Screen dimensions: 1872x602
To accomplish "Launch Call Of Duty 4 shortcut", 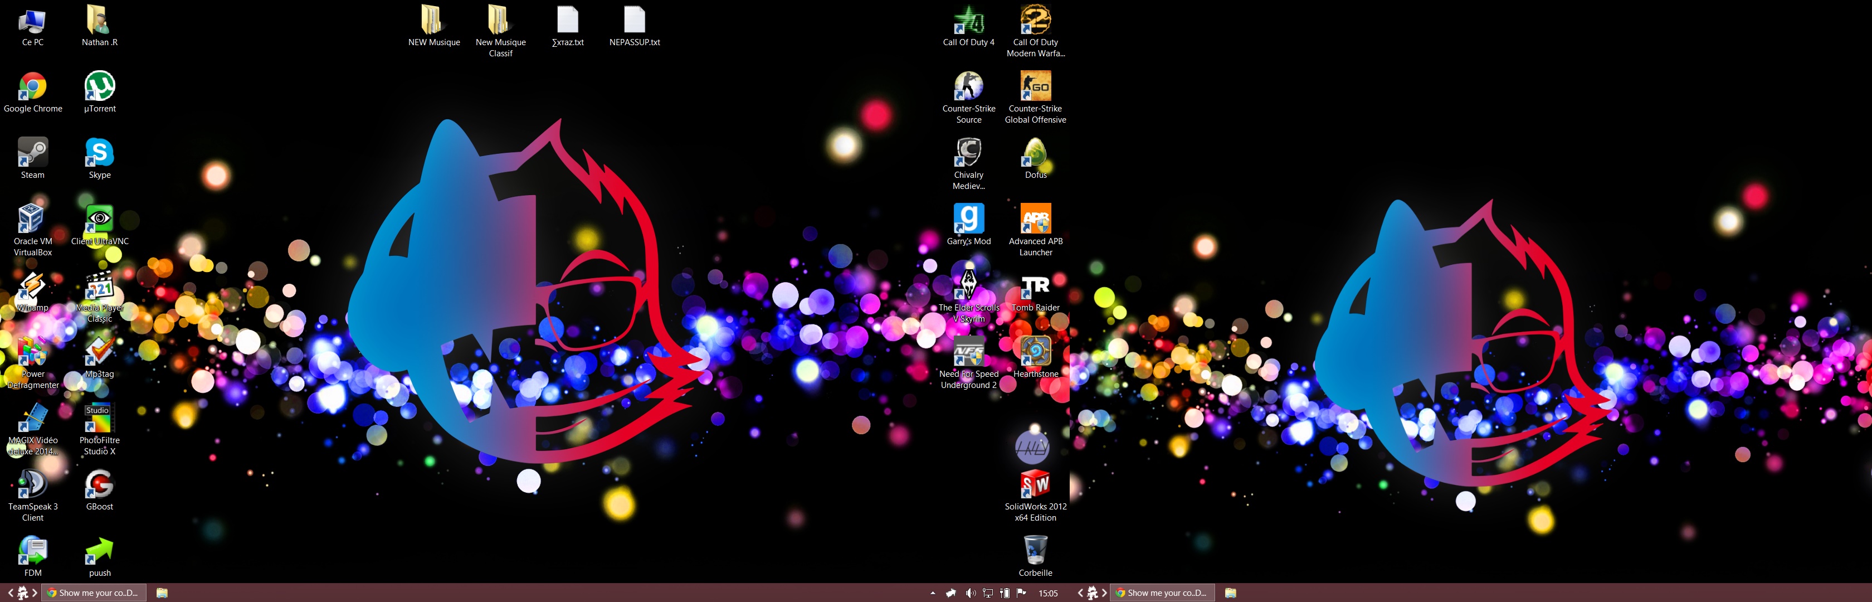I will pos(969,26).
